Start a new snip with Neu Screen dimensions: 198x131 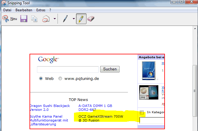pos(10,19)
